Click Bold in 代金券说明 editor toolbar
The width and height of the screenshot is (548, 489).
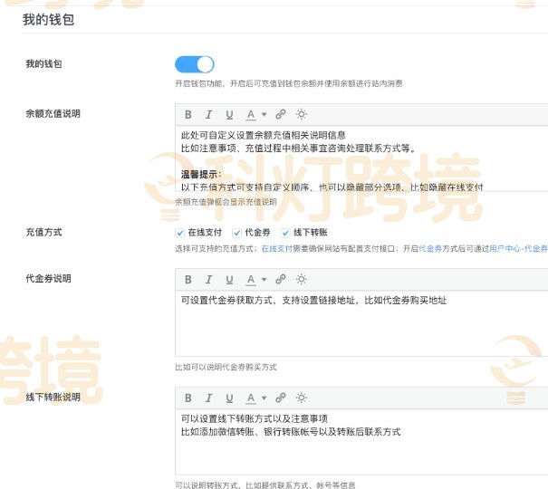pos(188,280)
